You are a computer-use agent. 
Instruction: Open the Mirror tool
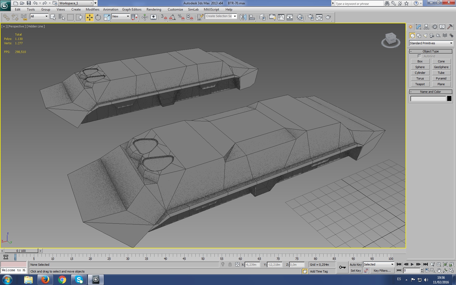tap(243, 17)
